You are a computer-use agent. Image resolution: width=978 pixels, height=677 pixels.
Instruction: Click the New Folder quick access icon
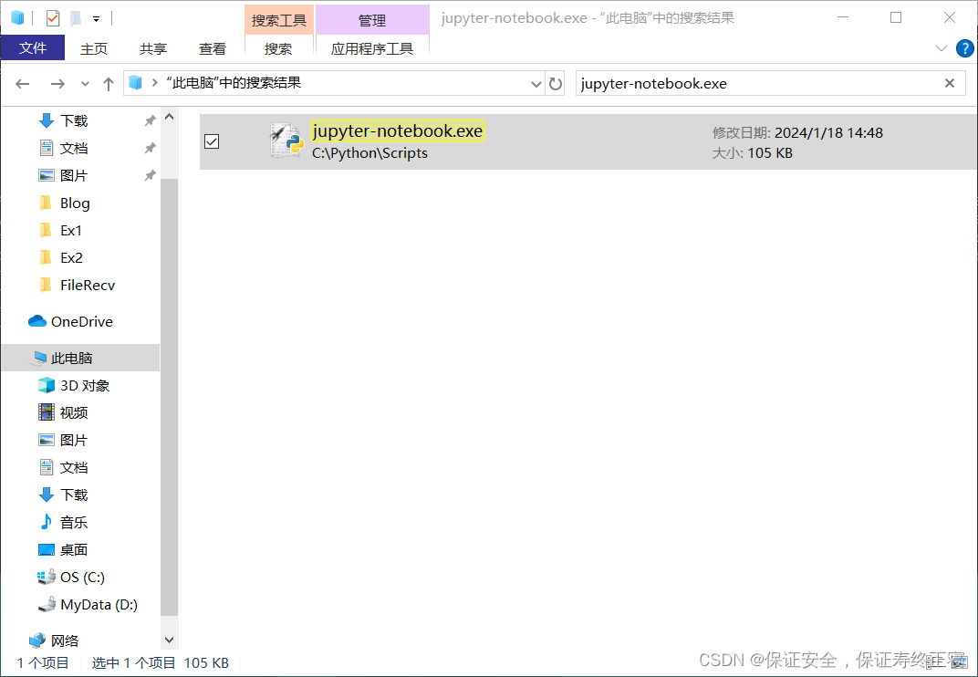coord(76,19)
